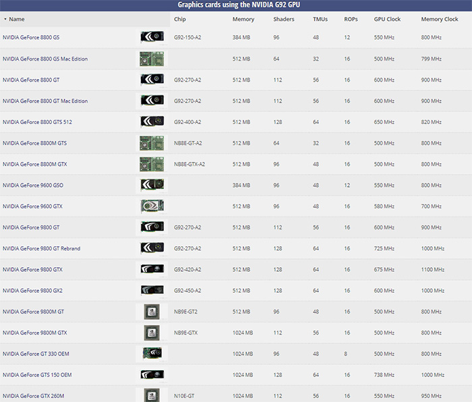Click the Memory column header

tap(243, 20)
